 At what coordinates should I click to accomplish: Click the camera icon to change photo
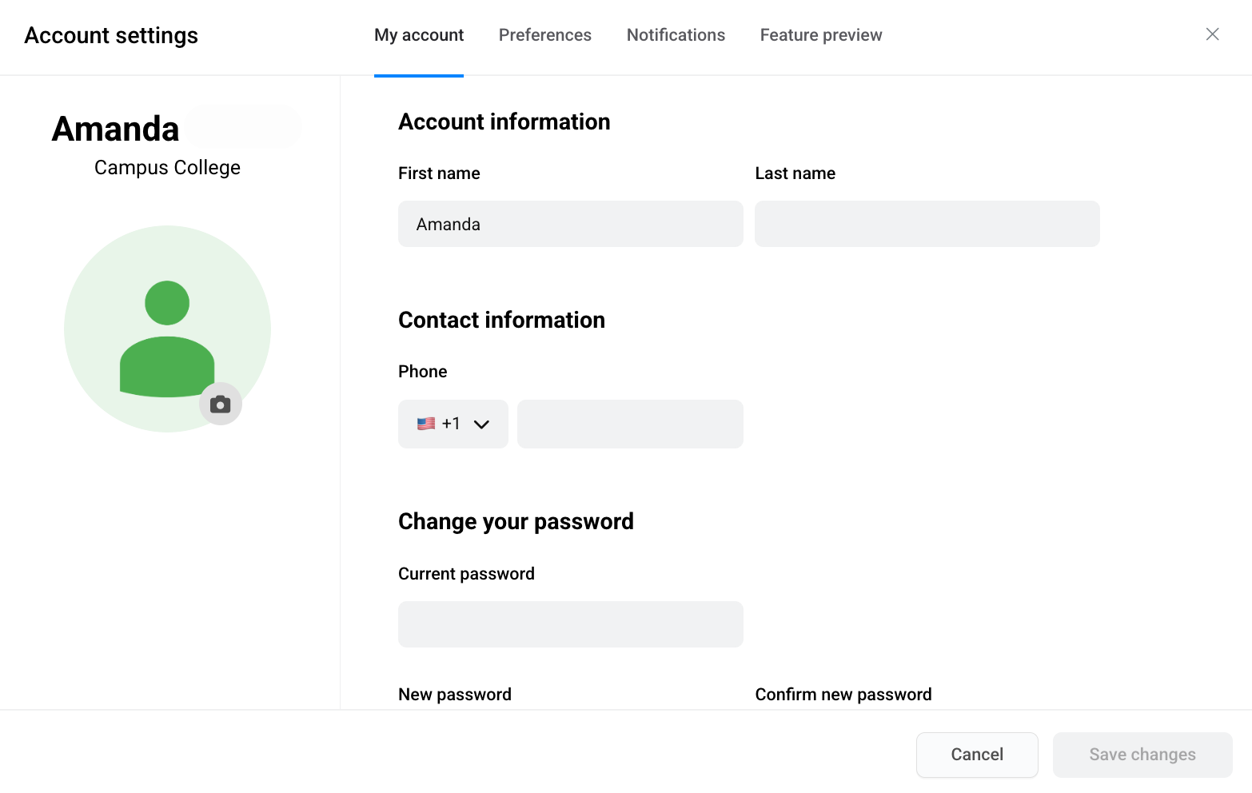click(221, 404)
